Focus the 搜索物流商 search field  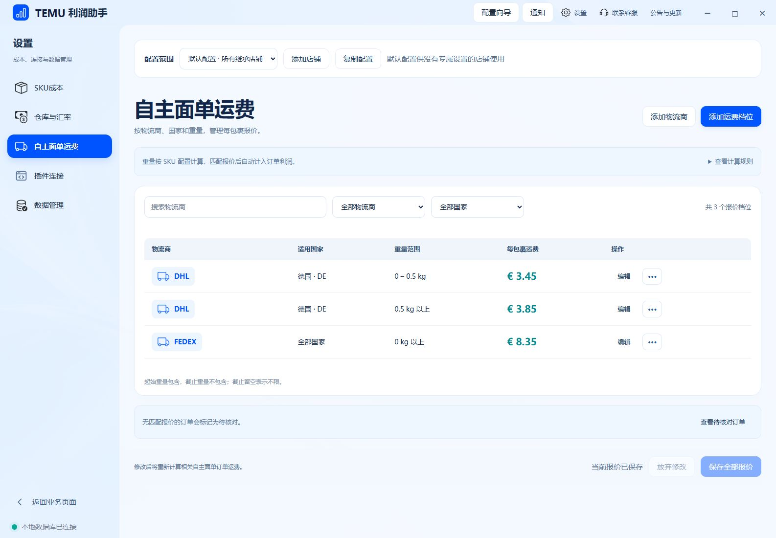point(235,207)
